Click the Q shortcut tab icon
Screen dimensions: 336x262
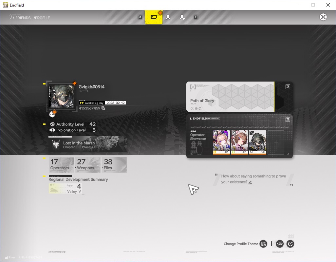[140, 17]
